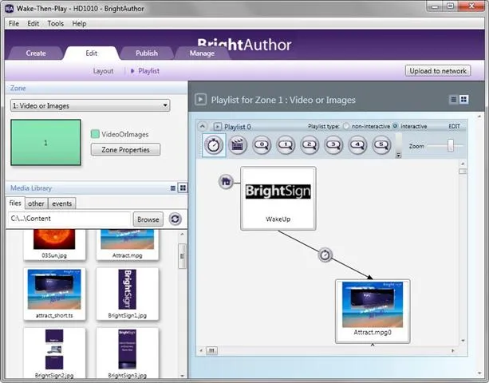489x383 pixels.
Task: Pick the button 2 input event
Action: click(310, 145)
